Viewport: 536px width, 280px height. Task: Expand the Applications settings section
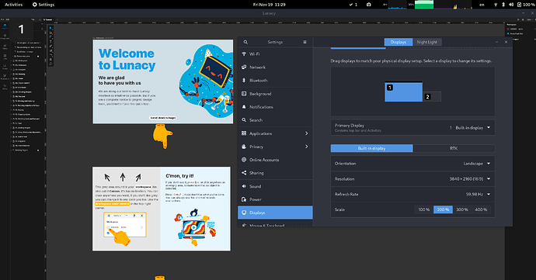[275, 133]
